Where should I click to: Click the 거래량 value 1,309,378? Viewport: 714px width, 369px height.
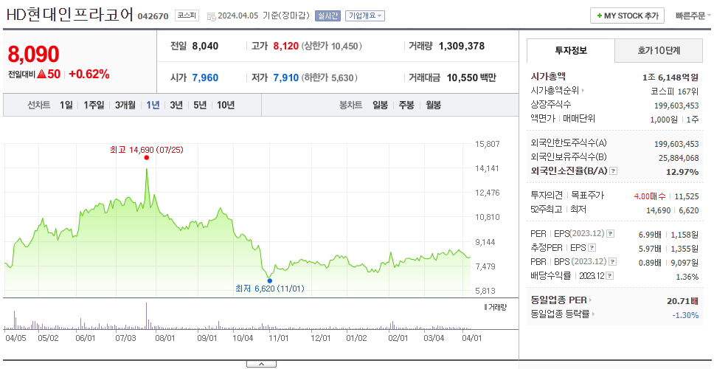pos(462,46)
